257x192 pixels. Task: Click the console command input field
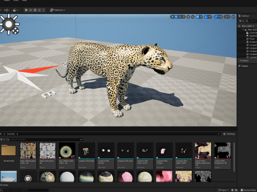coord(26,190)
